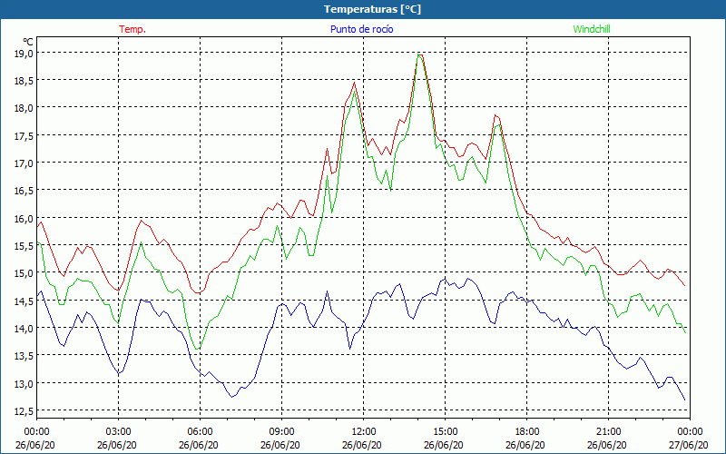Click the 18:00 time axis label
This screenshot has height=454, width=726.
pos(526,432)
